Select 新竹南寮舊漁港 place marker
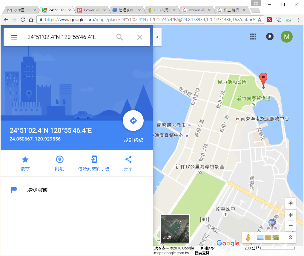Image resolution: width=304 pixels, height=256 pixels. click(x=254, y=104)
